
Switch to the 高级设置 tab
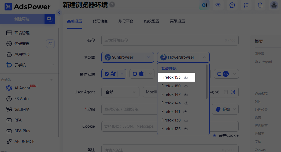click(x=178, y=21)
